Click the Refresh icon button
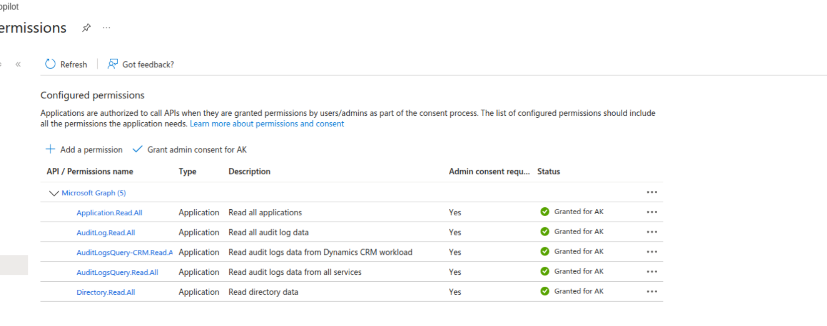The height and width of the screenshot is (326, 827). click(x=50, y=64)
